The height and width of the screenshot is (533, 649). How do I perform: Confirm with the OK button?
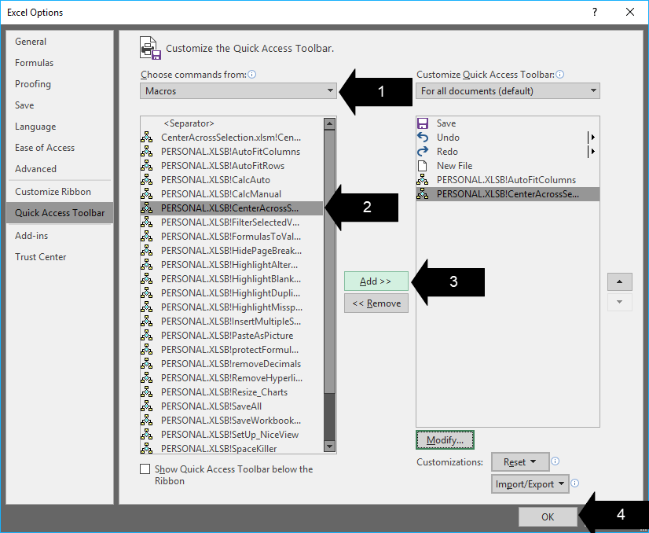click(x=548, y=516)
